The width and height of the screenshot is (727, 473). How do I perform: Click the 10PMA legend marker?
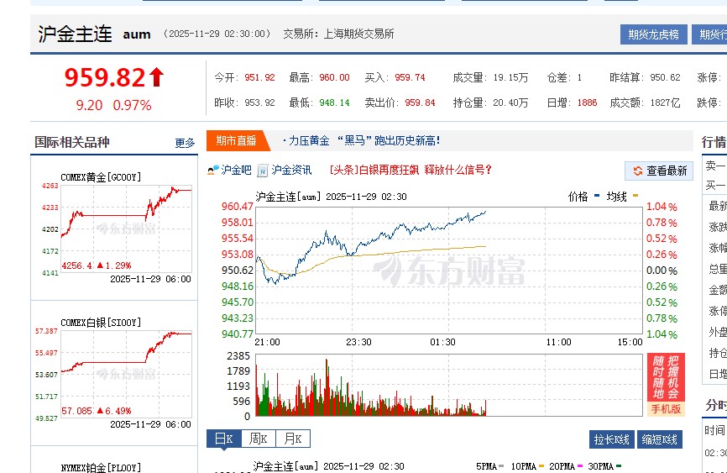click(x=541, y=466)
